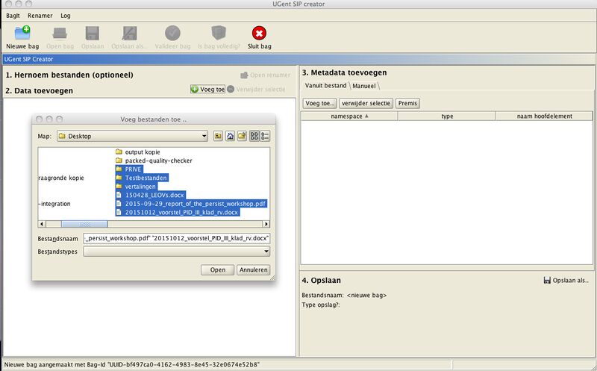Click the red Sluit bag icon
The height and width of the screenshot is (371, 597).
259,33
